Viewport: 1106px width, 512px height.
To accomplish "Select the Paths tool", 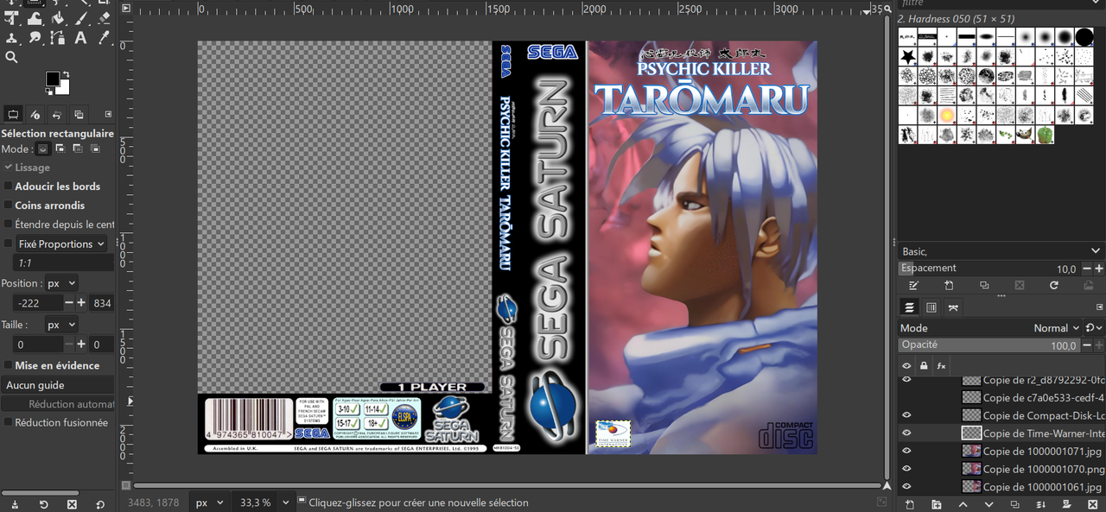I will coord(58,37).
